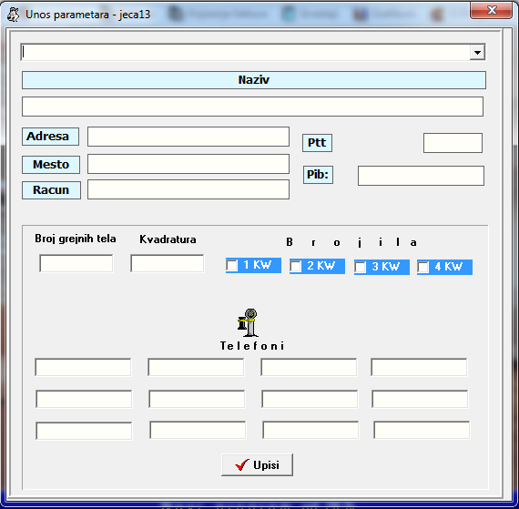Focus the Naziv text field
Screen dimensions: 519x509
tap(252, 107)
